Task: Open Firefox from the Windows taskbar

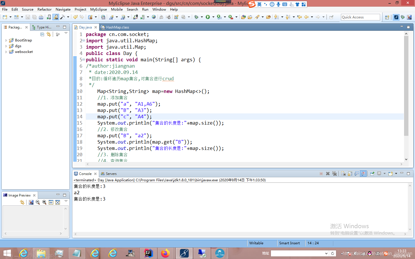Action: click(165, 253)
